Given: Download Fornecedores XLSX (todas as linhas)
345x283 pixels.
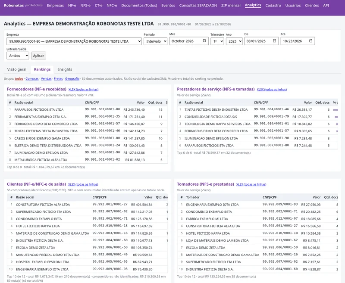Looking at the screenshot, I should click(83, 90).
